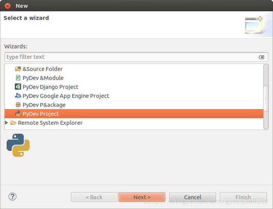The height and width of the screenshot is (209, 273).
Task: Select the PyDev P&ackage entry
Action: click(44, 105)
